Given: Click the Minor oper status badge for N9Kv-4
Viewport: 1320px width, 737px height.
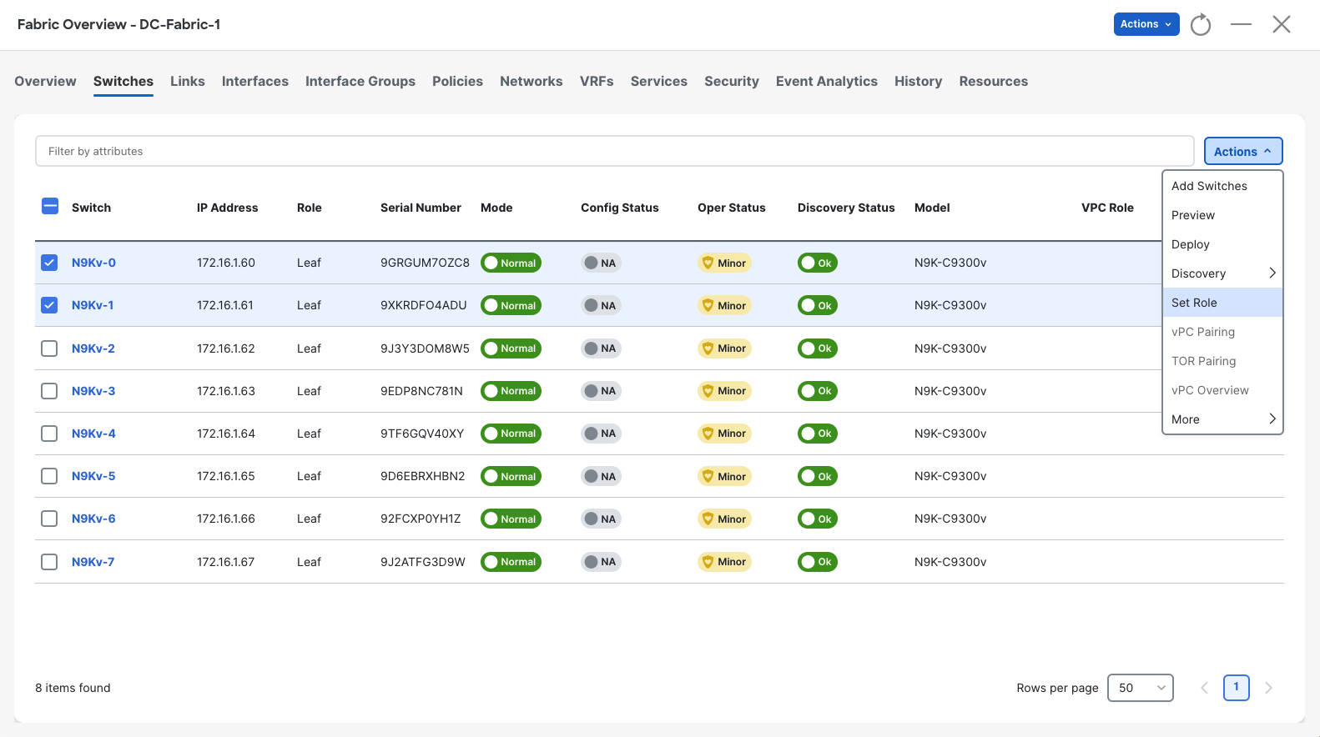Looking at the screenshot, I should pos(724,434).
